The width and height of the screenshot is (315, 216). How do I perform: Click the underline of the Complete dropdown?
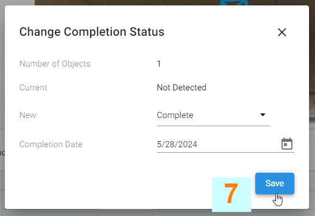[x=213, y=126]
